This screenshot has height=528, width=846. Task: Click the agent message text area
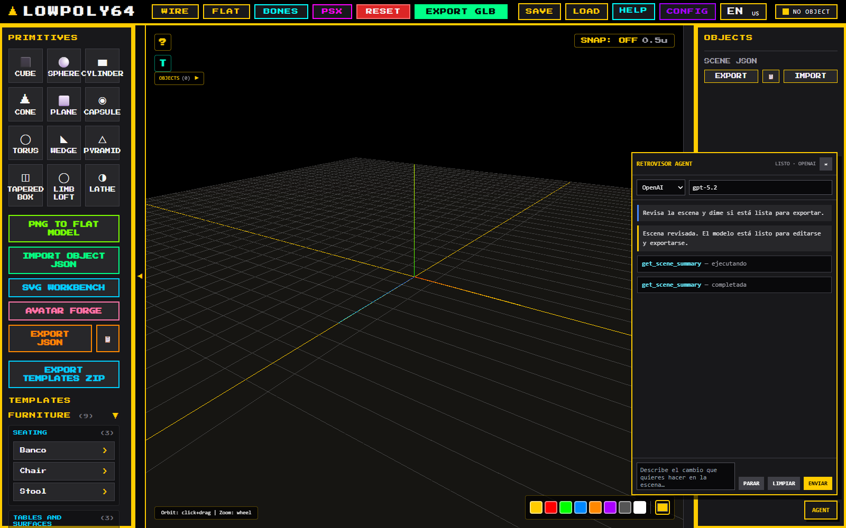(x=686, y=477)
